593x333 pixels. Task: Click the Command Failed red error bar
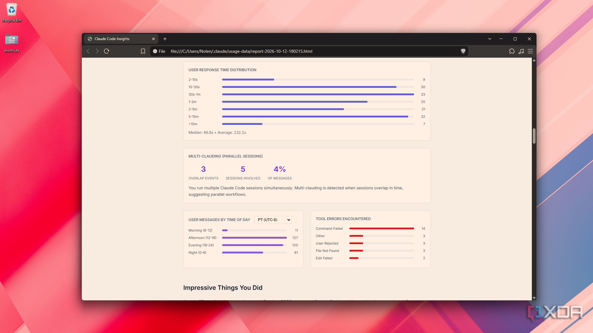[x=382, y=228]
